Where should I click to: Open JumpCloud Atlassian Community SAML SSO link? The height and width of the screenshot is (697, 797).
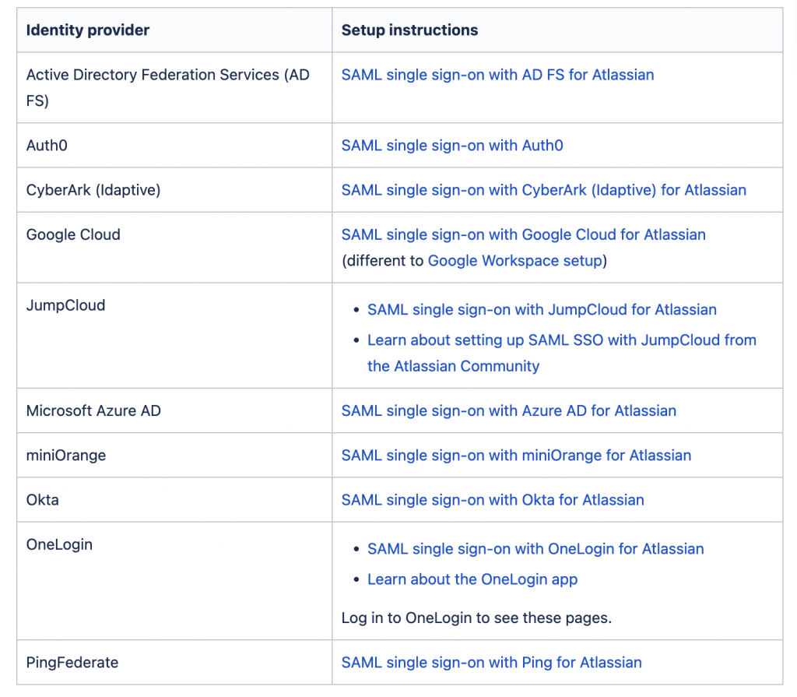pos(561,340)
